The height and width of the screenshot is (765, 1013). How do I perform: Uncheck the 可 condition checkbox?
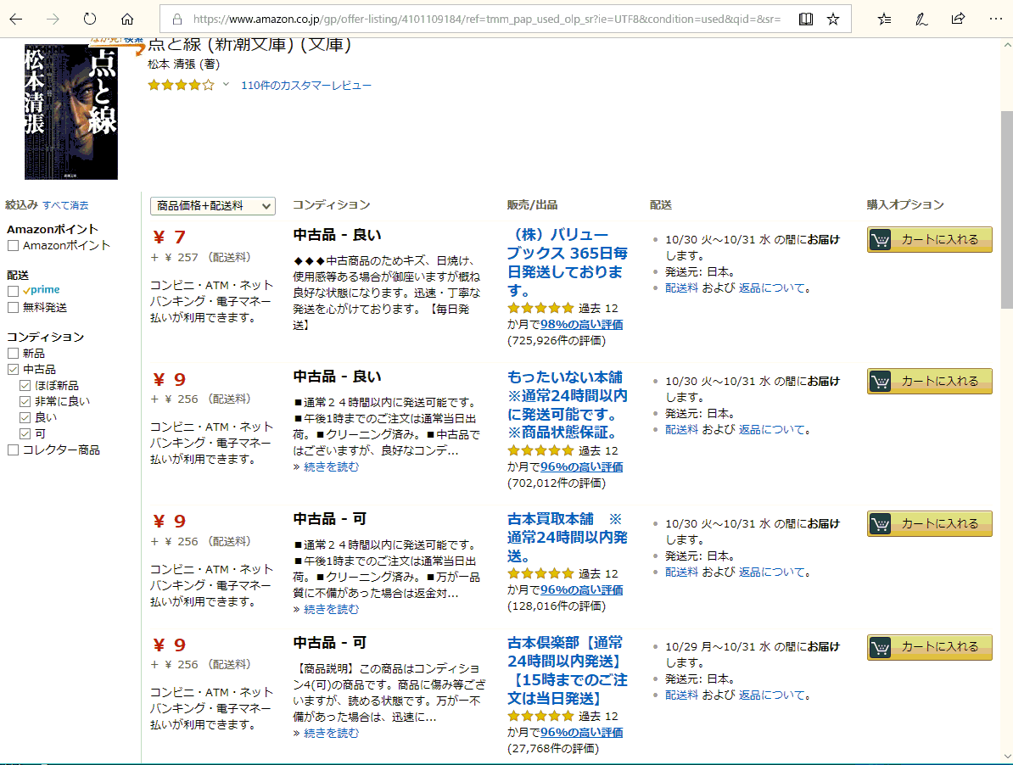pos(25,434)
